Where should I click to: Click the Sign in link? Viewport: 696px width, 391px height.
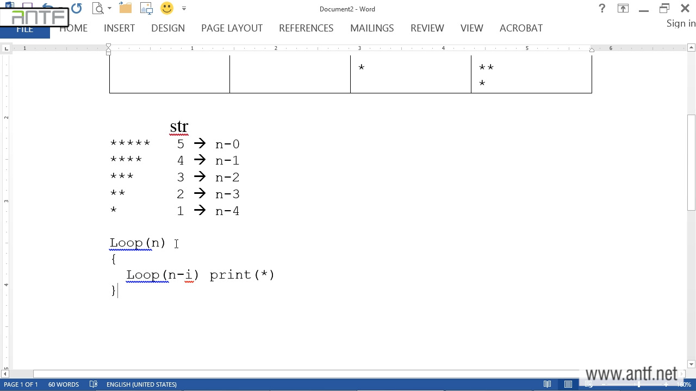pyautogui.click(x=681, y=23)
